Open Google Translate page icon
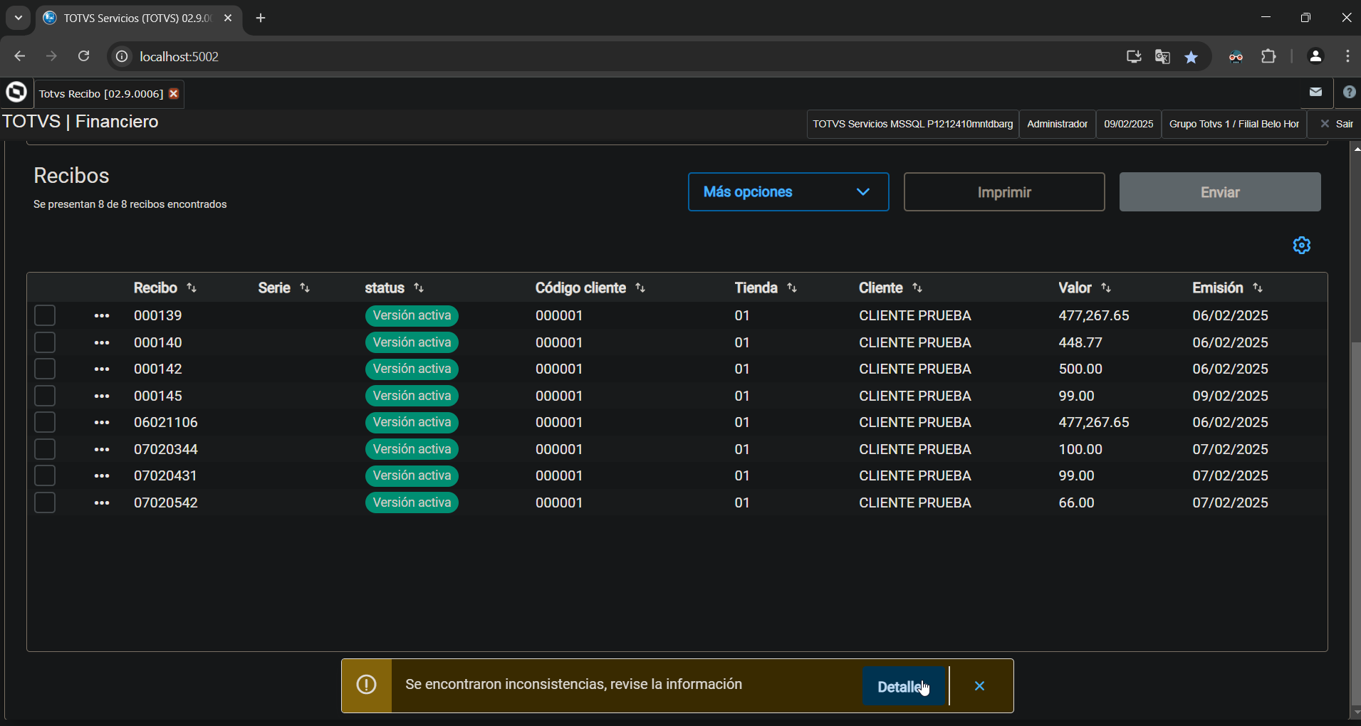1361x726 pixels. [x=1162, y=57]
